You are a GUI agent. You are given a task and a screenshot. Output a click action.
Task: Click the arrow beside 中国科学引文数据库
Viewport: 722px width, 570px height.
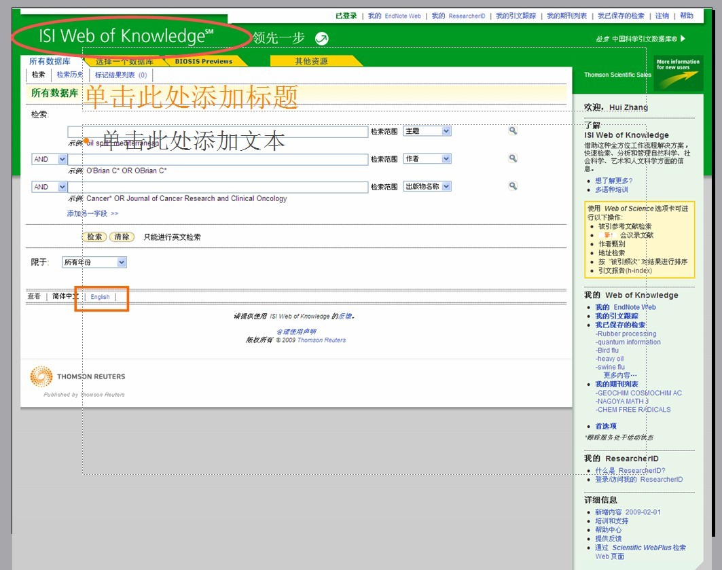pyautogui.click(x=683, y=39)
